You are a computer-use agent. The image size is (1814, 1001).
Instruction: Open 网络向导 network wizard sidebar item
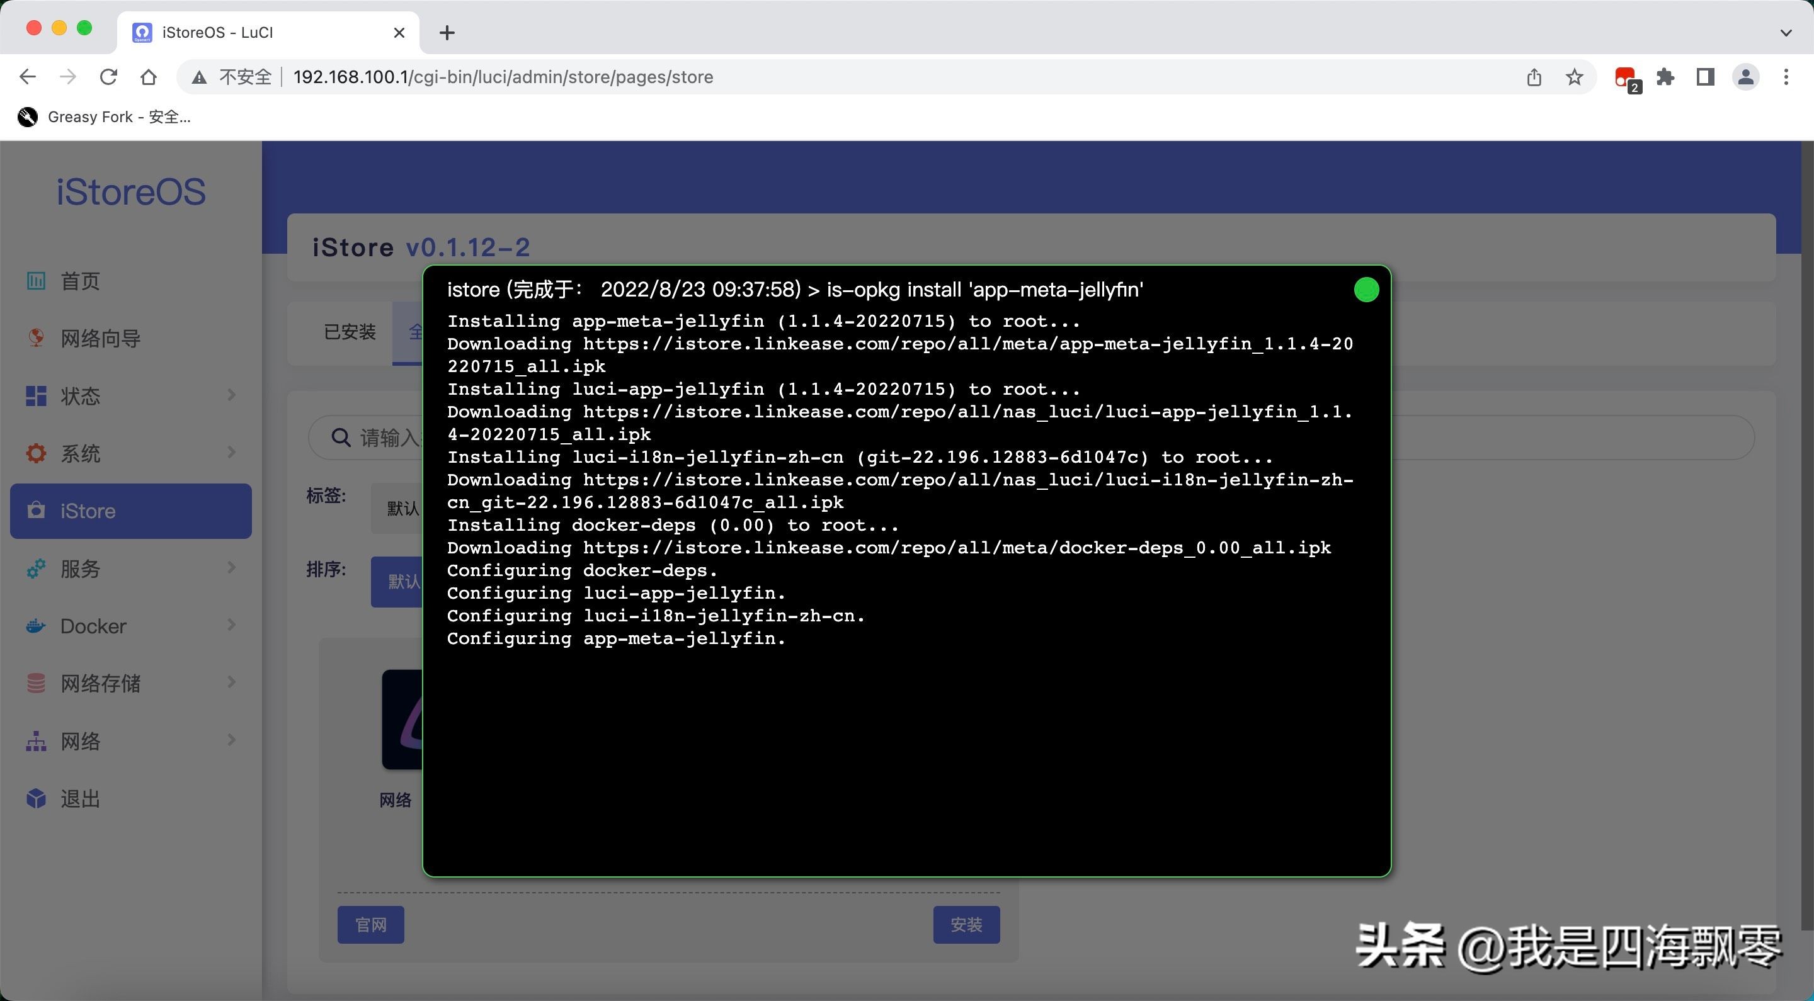[100, 339]
